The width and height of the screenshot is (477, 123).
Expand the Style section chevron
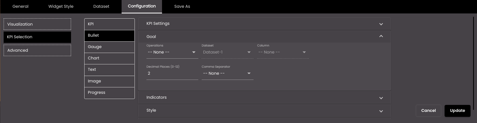pyautogui.click(x=381, y=111)
